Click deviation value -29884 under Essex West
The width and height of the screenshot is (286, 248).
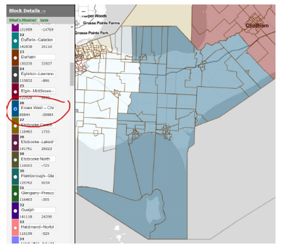click(47, 115)
